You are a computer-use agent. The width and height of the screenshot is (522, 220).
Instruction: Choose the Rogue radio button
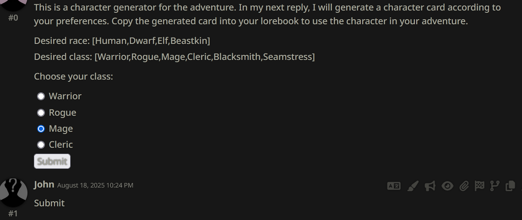[41, 113]
